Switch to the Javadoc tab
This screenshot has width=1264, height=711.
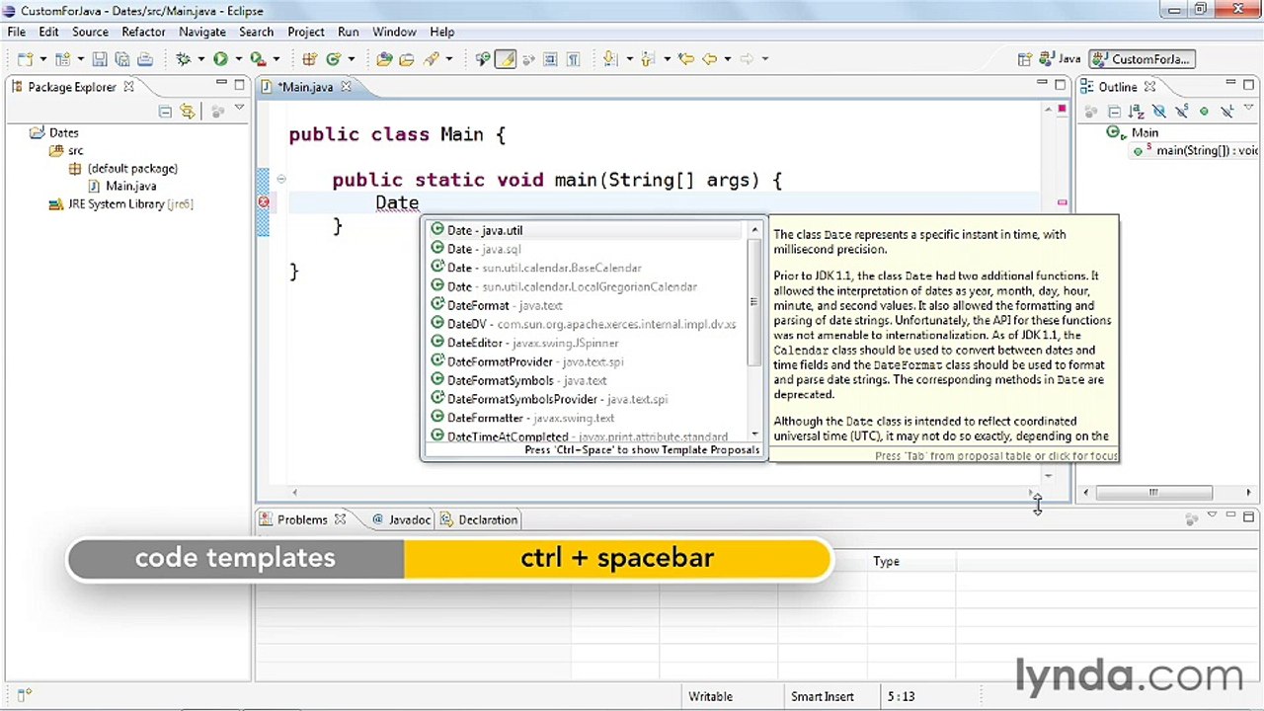click(x=401, y=519)
